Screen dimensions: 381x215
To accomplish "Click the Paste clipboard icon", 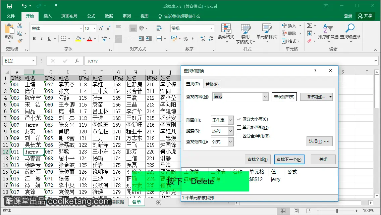I will coord(9,29).
